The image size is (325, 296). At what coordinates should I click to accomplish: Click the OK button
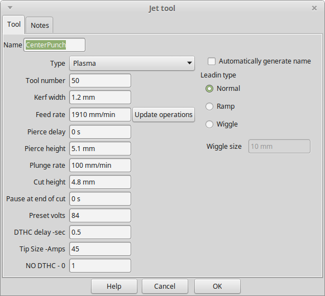pyautogui.click(x=217, y=287)
